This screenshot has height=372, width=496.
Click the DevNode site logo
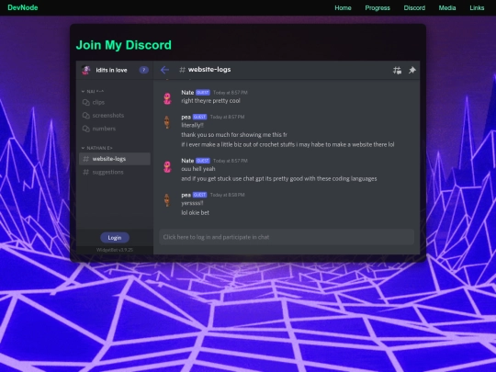[23, 7]
